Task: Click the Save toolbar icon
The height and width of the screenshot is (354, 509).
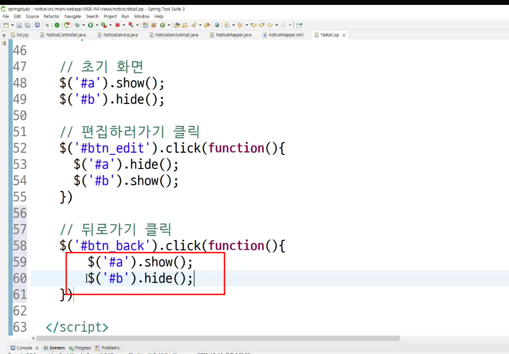Action: point(19,25)
